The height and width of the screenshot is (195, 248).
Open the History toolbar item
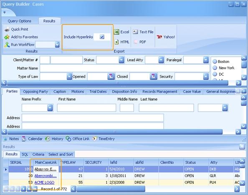click(x=54, y=139)
